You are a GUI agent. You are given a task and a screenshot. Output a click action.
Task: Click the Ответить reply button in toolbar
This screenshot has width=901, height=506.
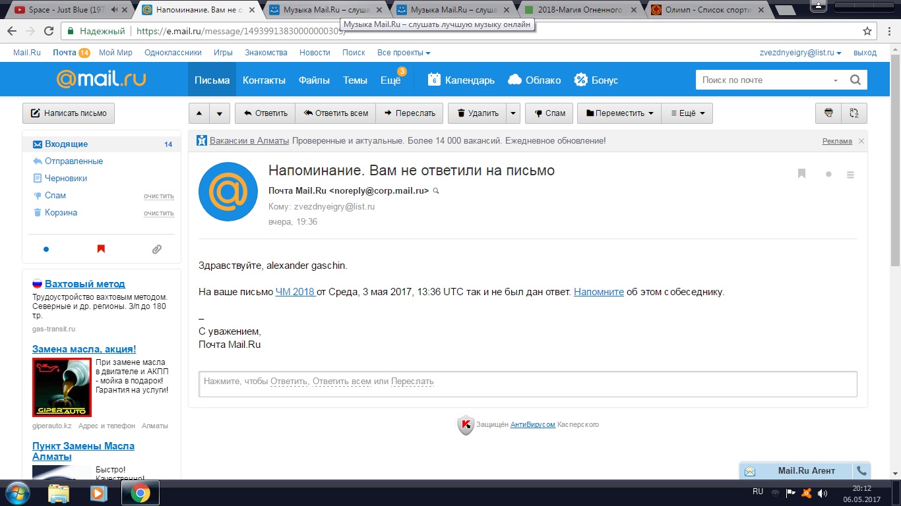[x=265, y=113]
